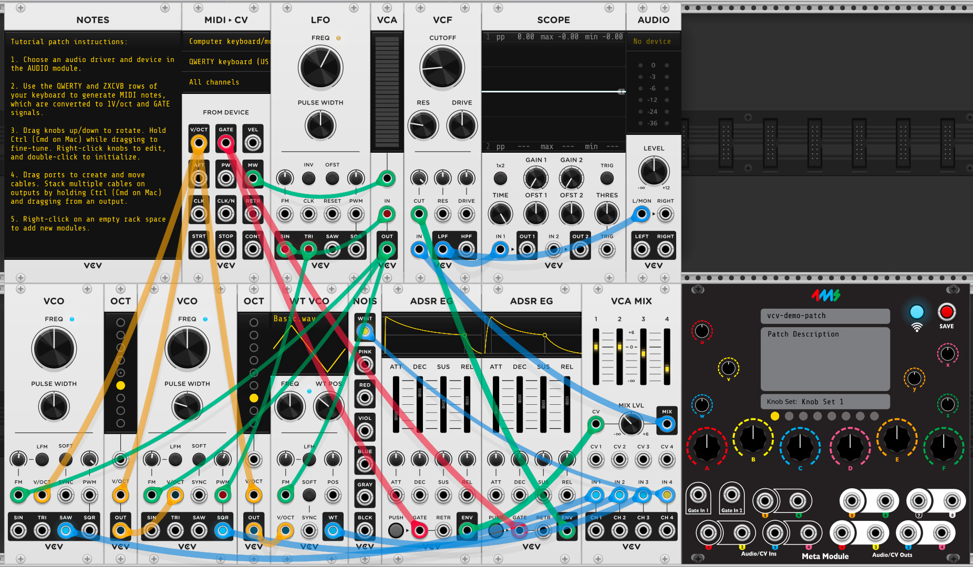
Task: Click the RESET input jack on LFO
Action: coord(332,214)
